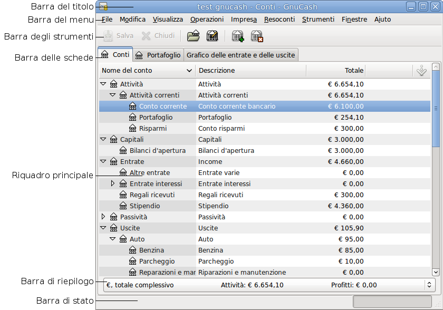
Task: Collapse the Auto expense account
Action: point(113,239)
